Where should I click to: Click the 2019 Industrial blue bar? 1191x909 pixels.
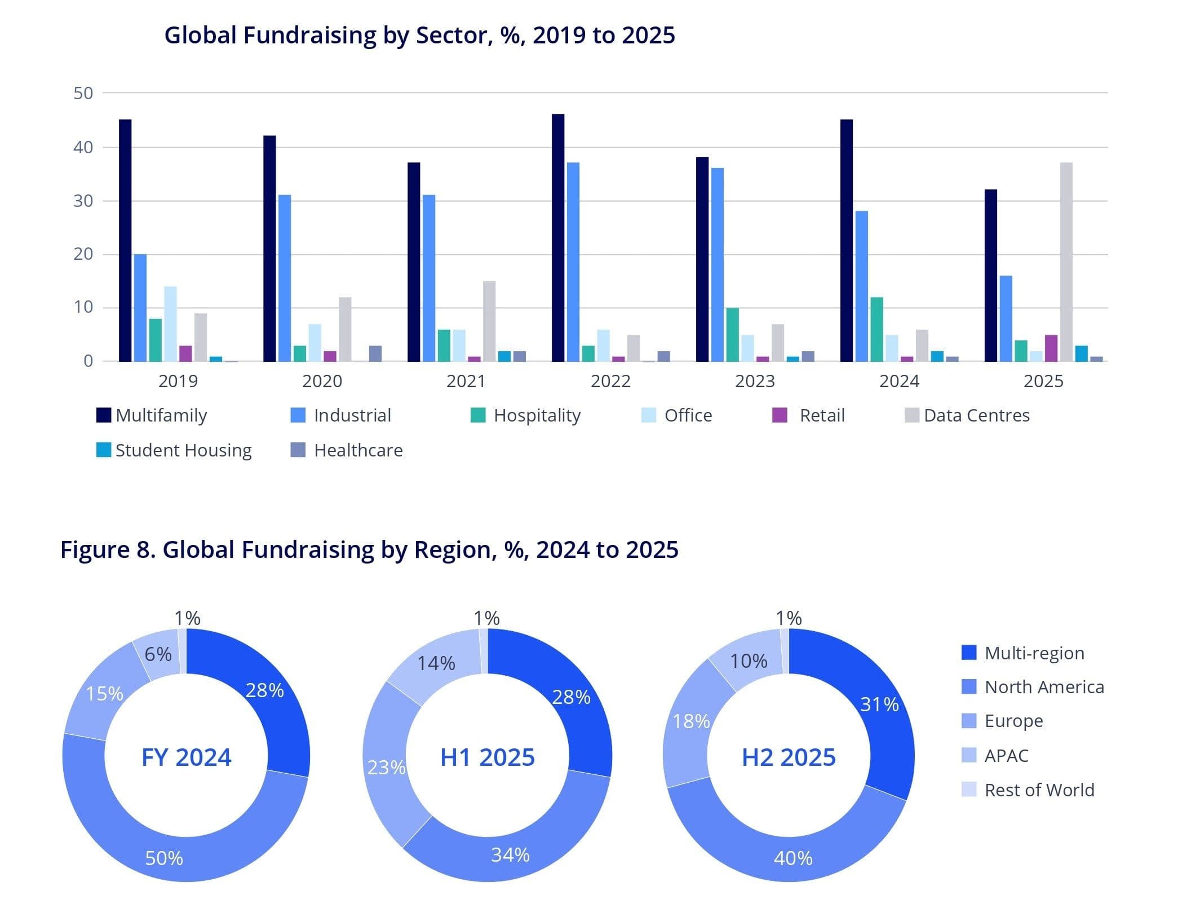pos(140,307)
